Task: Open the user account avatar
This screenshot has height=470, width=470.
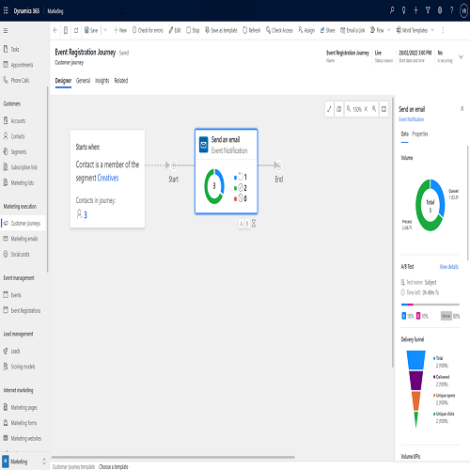Action: click(x=463, y=11)
